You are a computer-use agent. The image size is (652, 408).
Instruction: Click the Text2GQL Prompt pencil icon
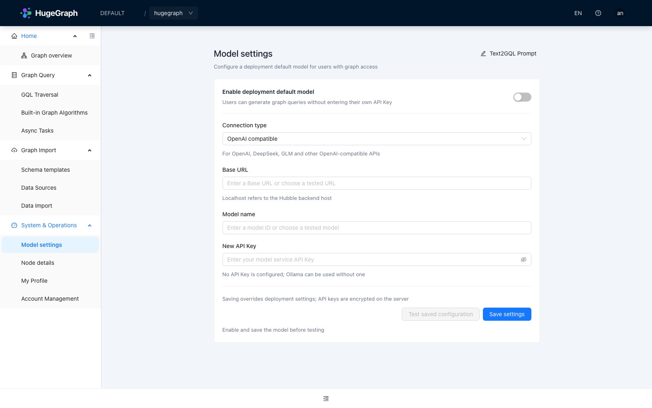tap(483, 53)
